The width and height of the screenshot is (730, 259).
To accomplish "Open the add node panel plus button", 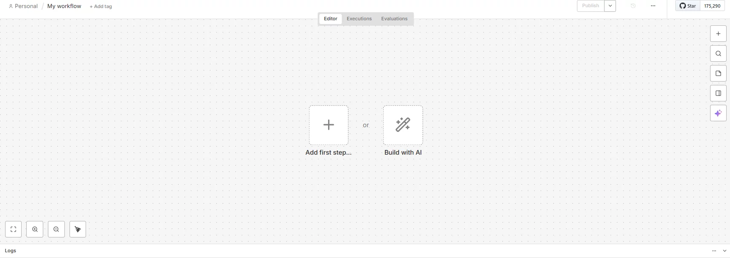I will click(718, 34).
